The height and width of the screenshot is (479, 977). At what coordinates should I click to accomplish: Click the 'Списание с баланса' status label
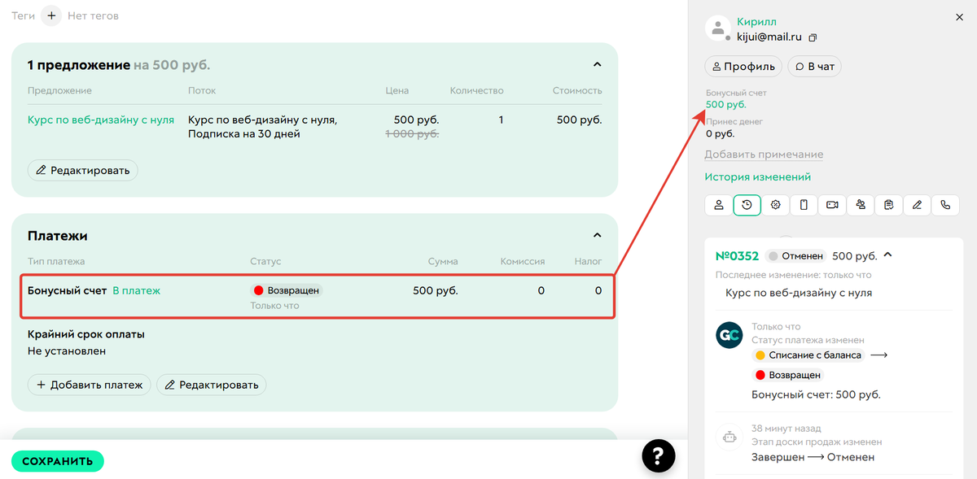[x=808, y=355]
